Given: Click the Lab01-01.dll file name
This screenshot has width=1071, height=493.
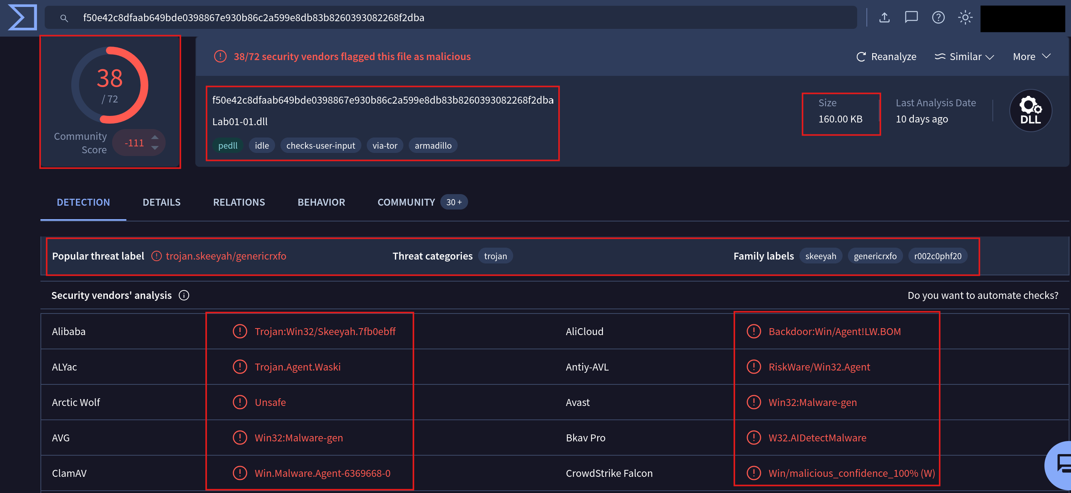Looking at the screenshot, I should 240,122.
